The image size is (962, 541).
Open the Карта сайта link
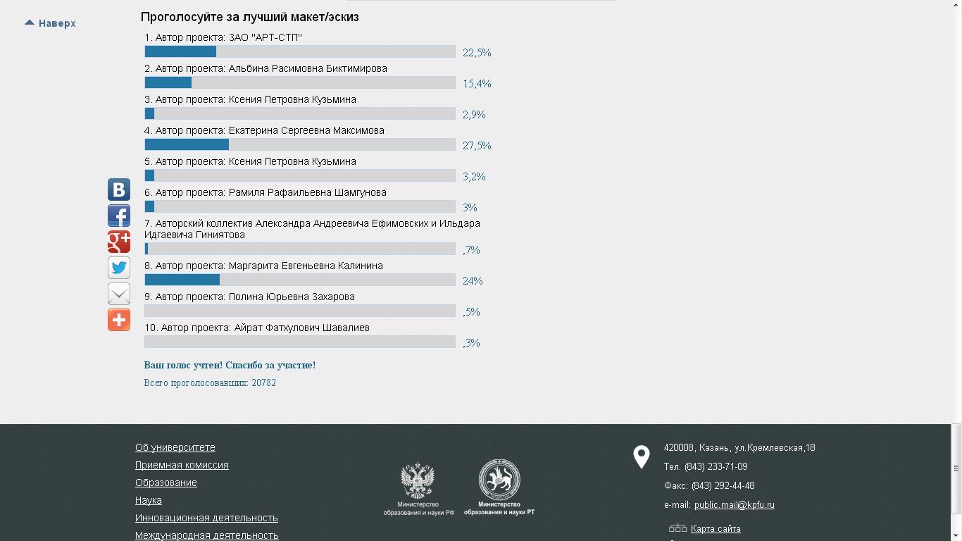[x=716, y=528]
